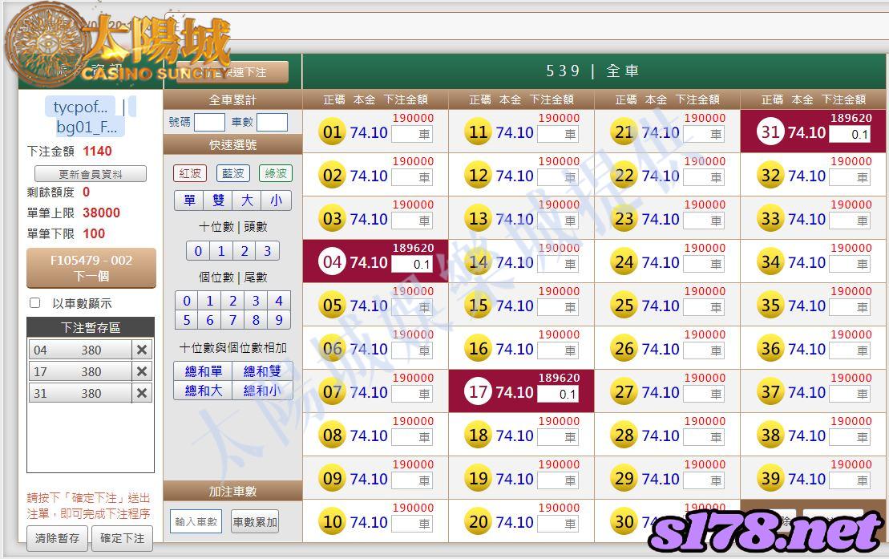
Task: Select number ball 08
Action: click(x=332, y=435)
